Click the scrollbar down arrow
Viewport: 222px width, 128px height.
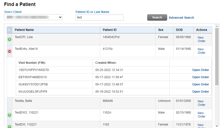click(x=217, y=126)
